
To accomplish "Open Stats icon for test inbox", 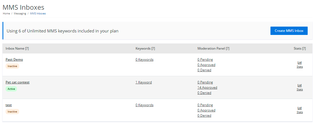I will point(300,108).
